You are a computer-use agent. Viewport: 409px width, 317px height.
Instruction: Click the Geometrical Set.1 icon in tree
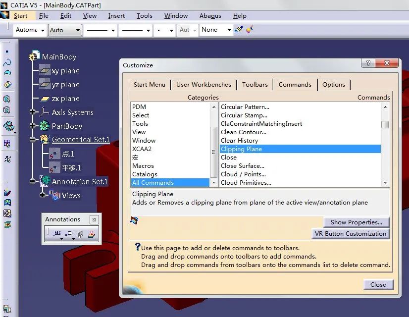point(45,139)
